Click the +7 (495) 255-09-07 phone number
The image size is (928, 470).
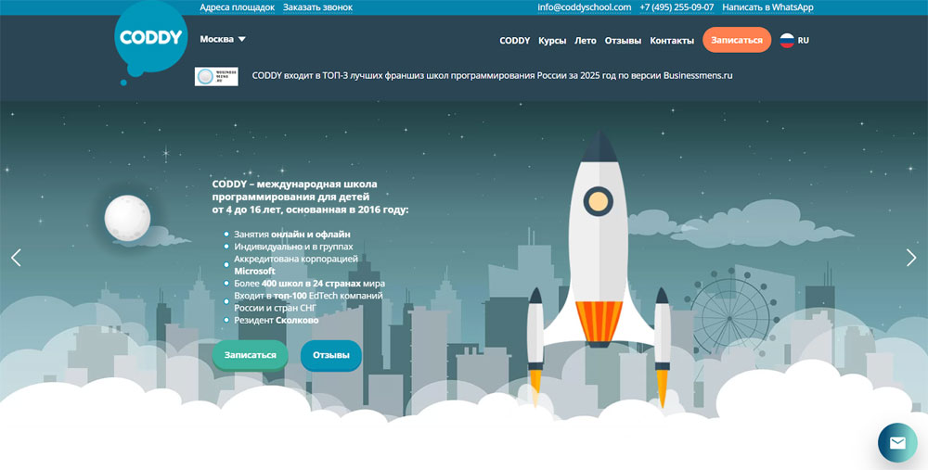click(677, 7)
